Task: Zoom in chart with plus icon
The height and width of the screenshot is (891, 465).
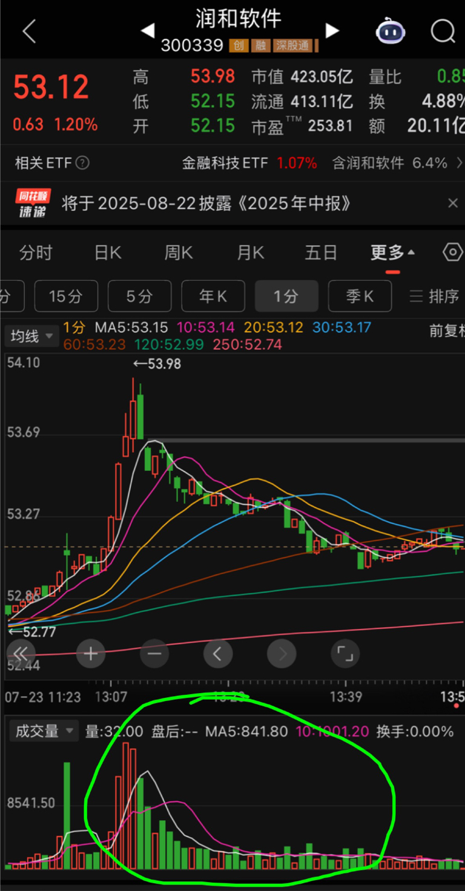Action: pyautogui.click(x=91, y=654)
